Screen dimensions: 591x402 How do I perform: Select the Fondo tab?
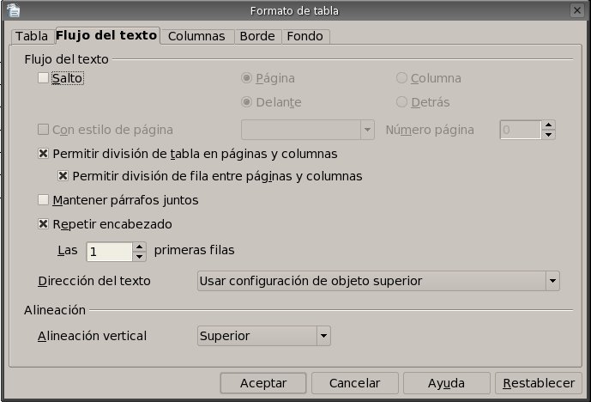(305, 36)
